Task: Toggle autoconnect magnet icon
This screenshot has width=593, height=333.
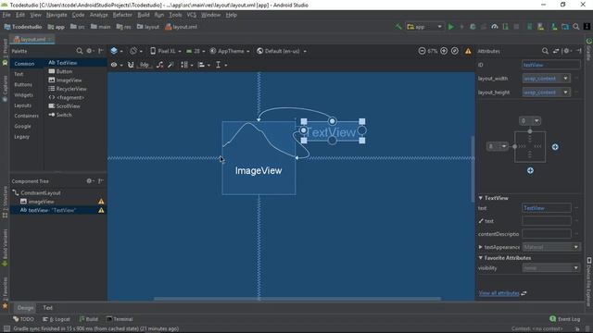Action: point(131,65)
